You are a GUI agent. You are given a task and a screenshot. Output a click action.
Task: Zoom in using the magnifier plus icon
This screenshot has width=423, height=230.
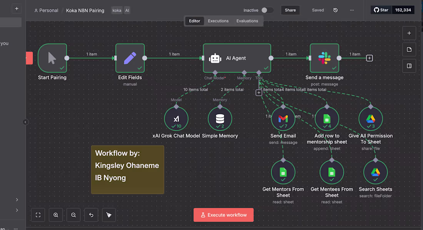point(55,215)
